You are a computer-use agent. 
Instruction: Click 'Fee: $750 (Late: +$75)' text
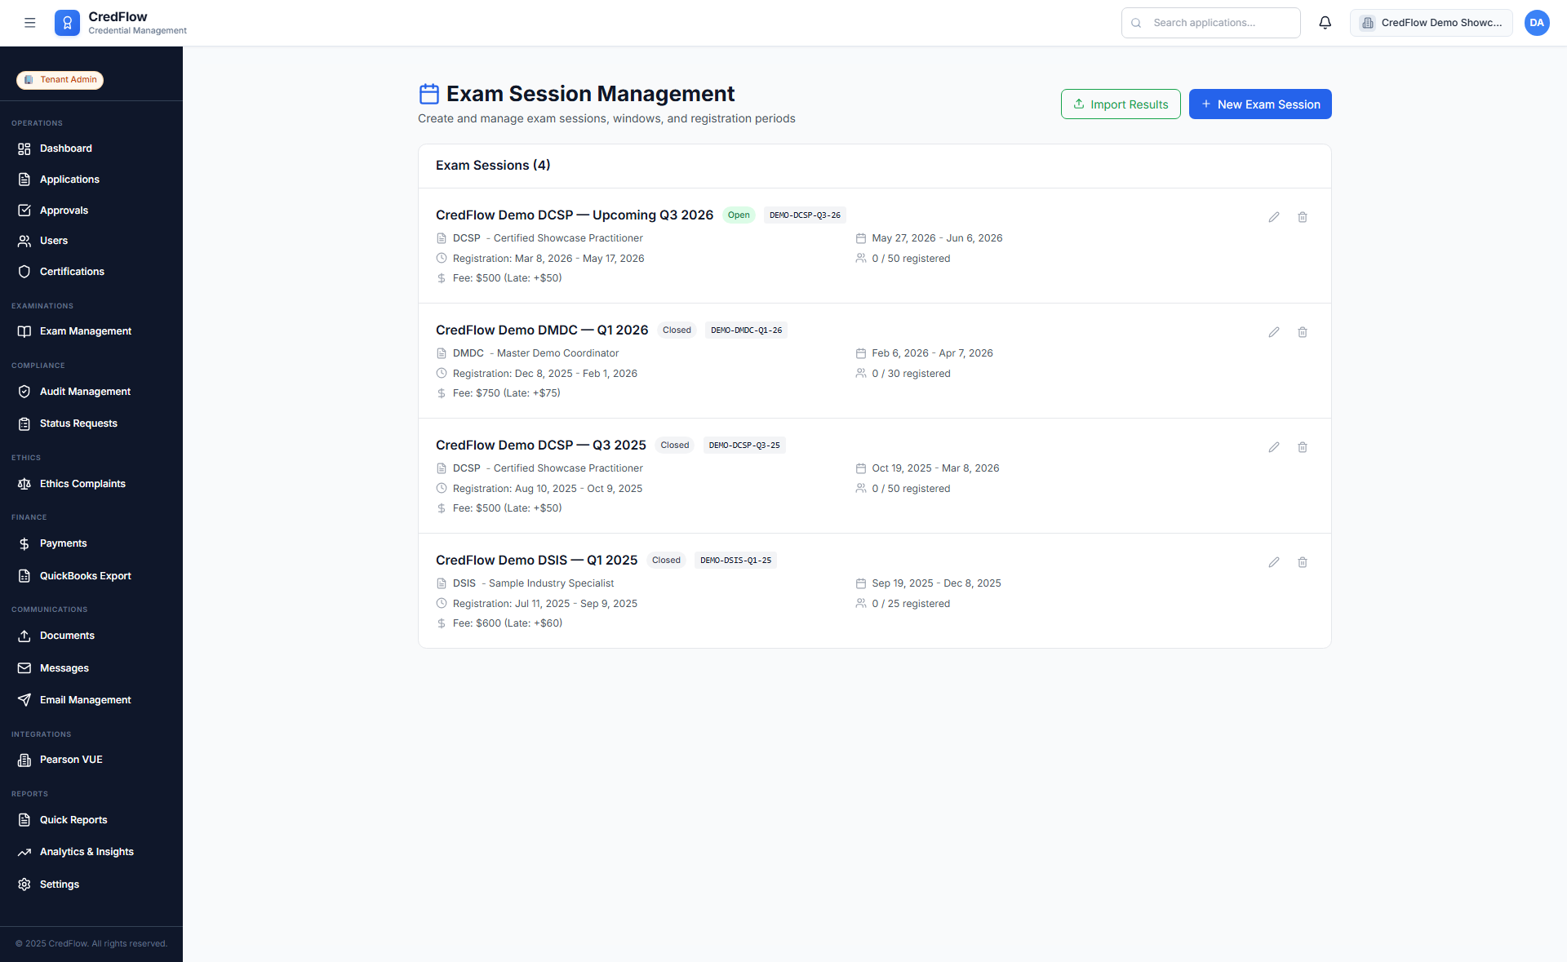507,393
